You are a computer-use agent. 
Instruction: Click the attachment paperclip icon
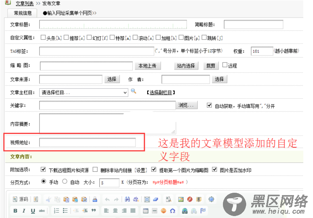click(x=198, y=199)
